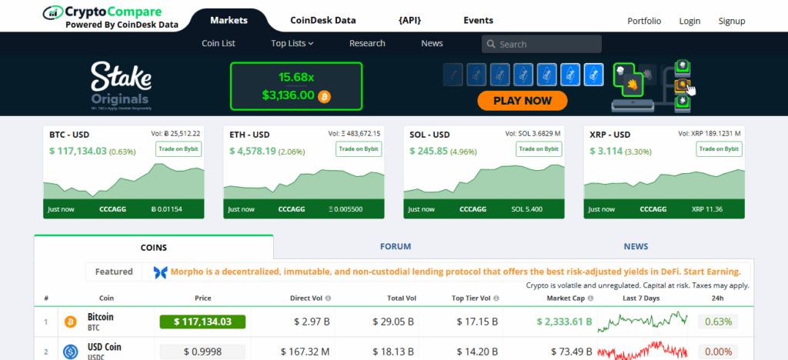Click the Stake Originals logo in banner
The image size is (788, 360).
[x=121, y=85]
